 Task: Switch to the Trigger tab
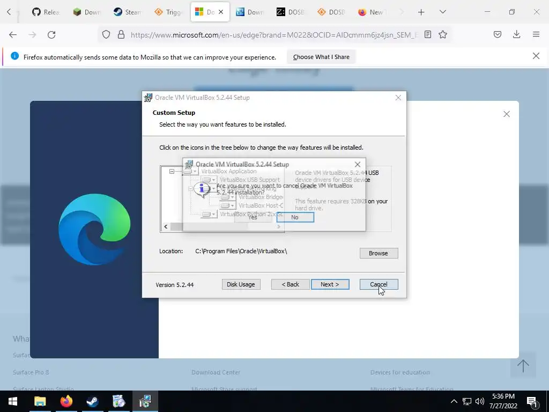pos(168,12)
